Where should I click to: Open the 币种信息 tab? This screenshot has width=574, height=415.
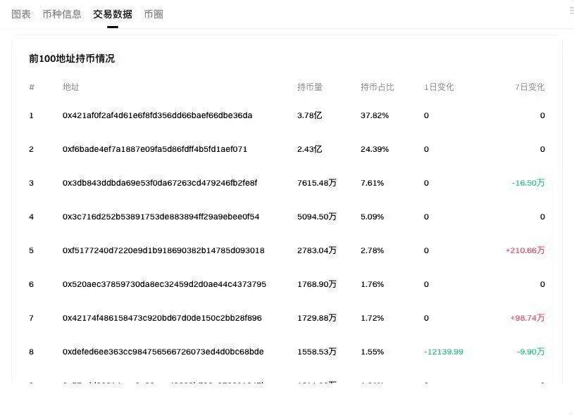[x=62, y=14]
